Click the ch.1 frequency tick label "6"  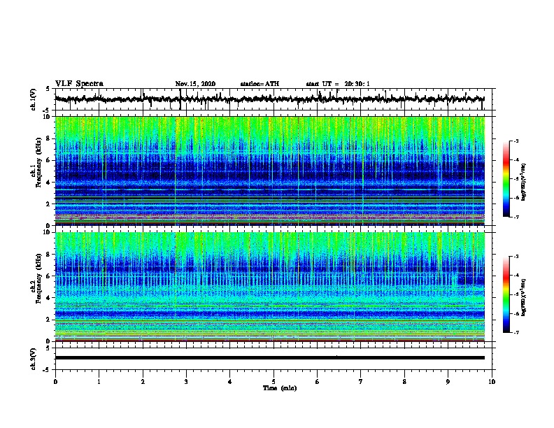tap(48, 160)
